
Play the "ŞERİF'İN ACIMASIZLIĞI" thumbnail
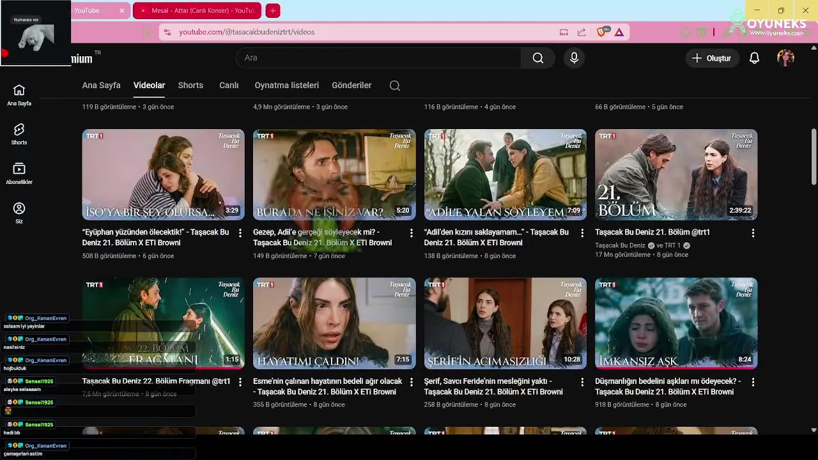(505, 323)
